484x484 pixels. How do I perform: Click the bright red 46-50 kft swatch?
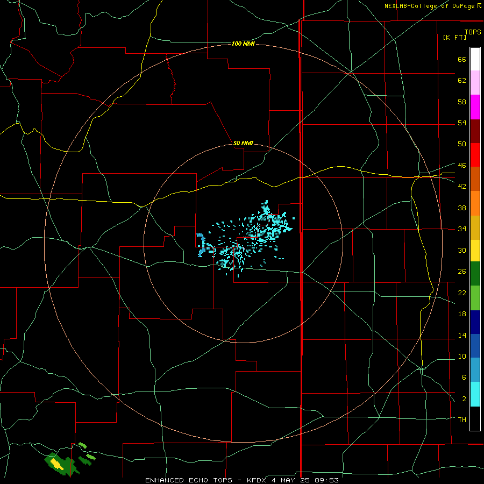point(475,155)
